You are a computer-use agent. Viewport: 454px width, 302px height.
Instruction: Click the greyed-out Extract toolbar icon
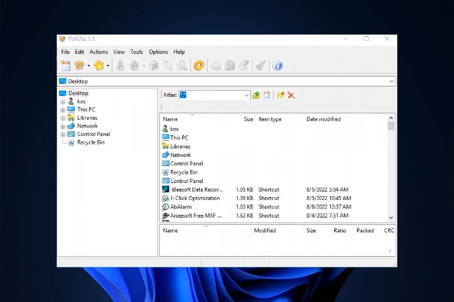click(134, 66)
